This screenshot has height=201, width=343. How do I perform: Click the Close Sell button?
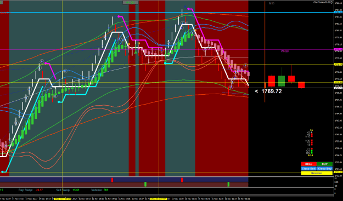pos(309,169)
